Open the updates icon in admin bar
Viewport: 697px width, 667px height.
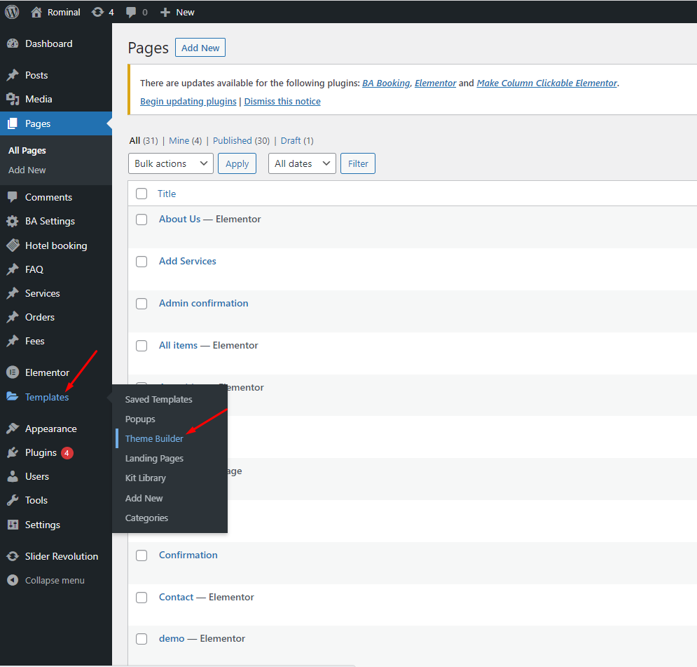tap(97, 12)
